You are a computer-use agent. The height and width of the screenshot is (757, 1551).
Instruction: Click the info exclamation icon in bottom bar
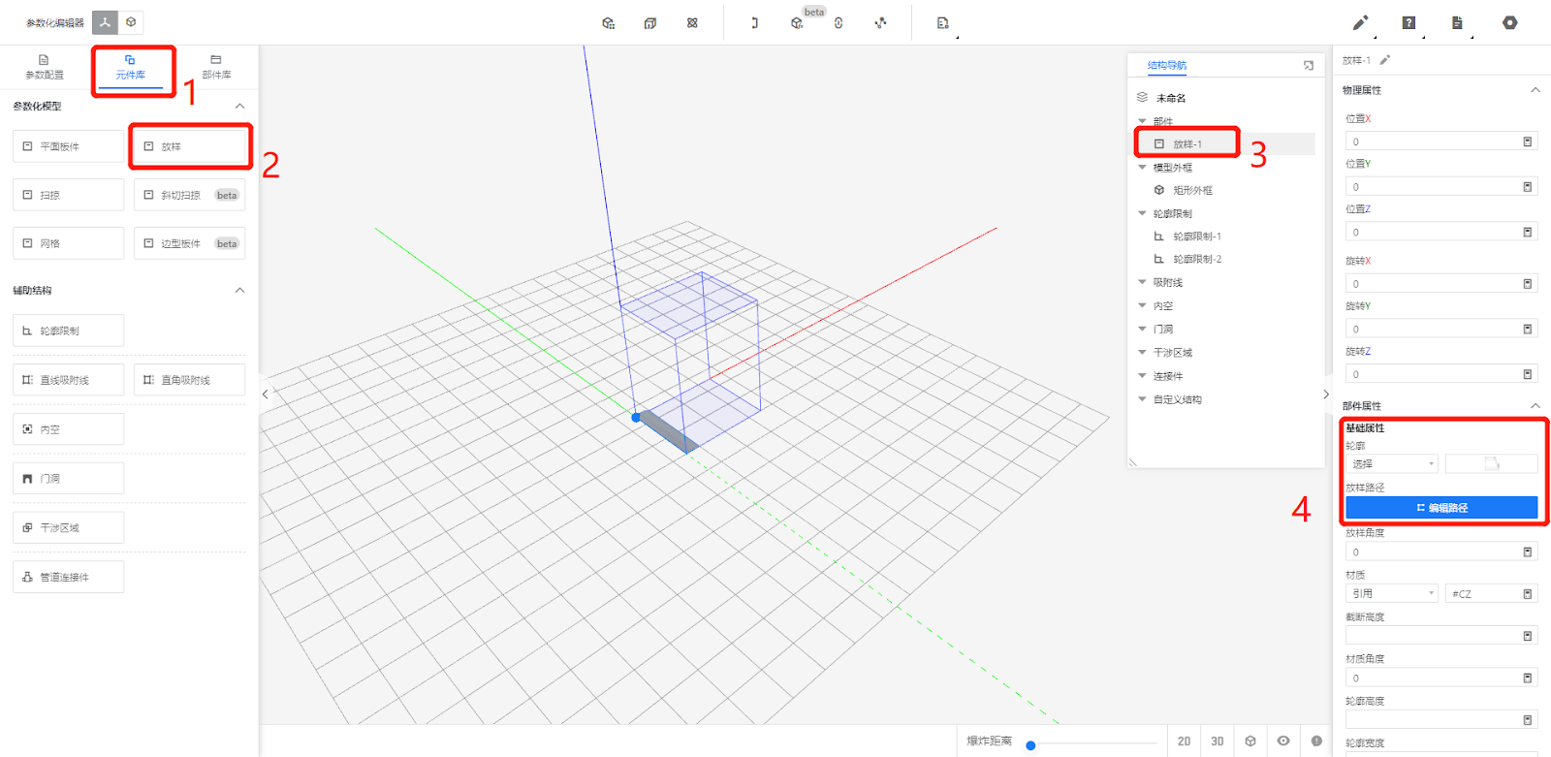click(1316, 741)
